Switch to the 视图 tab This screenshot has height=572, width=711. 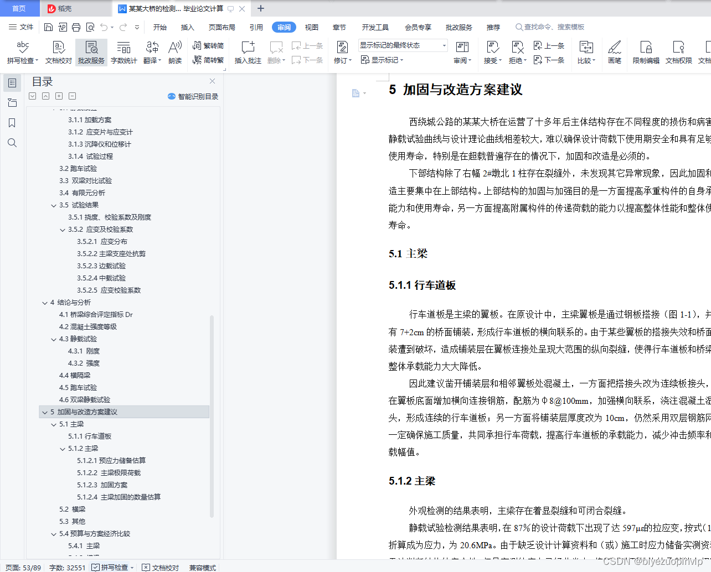click(x=312, y=27)
